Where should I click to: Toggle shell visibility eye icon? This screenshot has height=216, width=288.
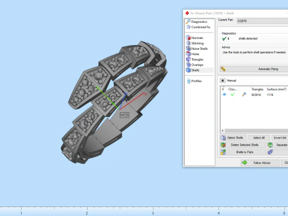(x=224, y=95)
